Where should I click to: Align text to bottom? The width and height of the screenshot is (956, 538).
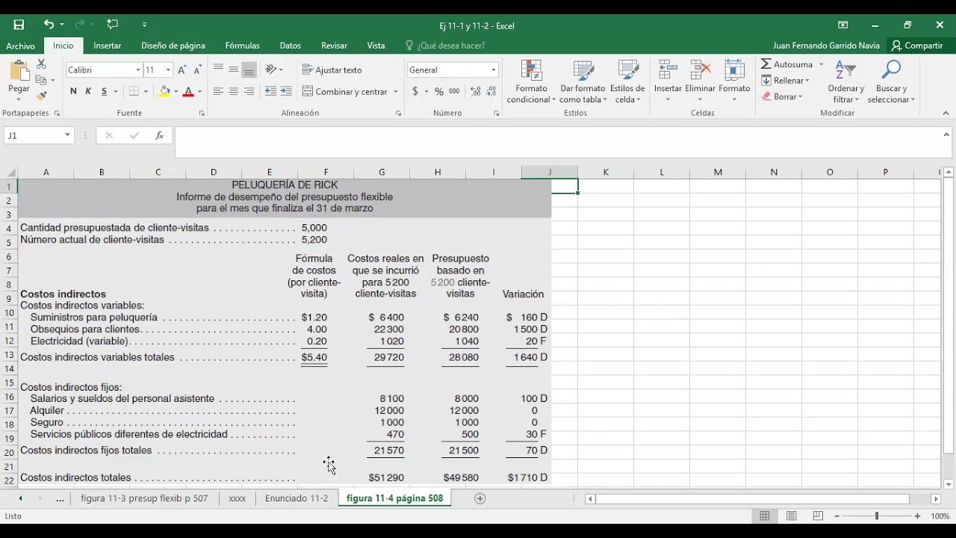point(249,69)
